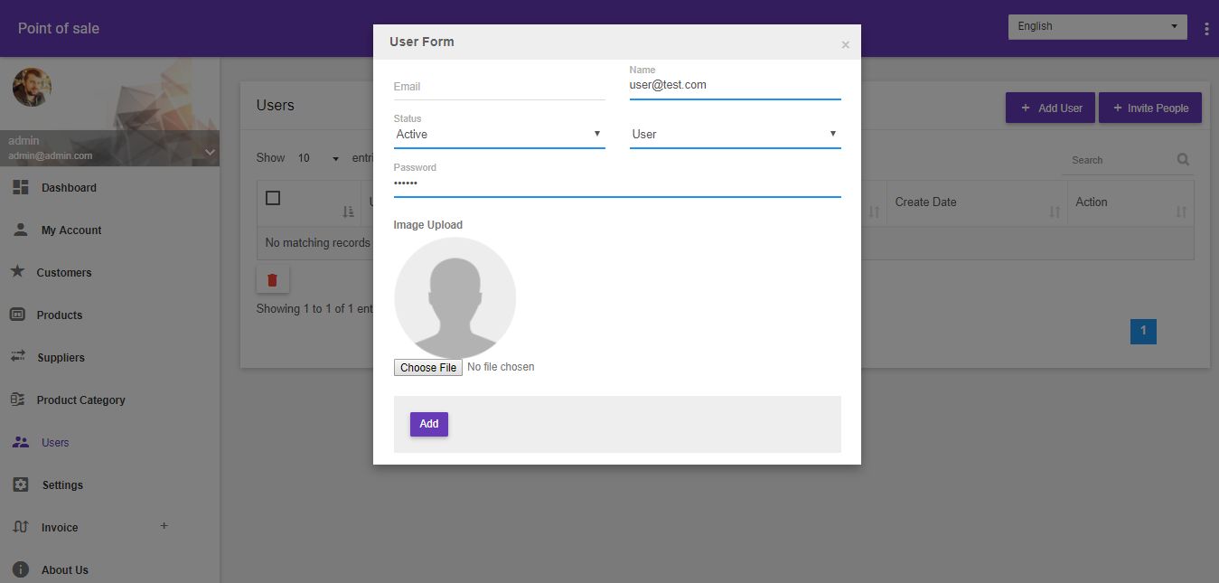
Task: Click the Name field containing user@test.com
Action: tap(736, 85)
